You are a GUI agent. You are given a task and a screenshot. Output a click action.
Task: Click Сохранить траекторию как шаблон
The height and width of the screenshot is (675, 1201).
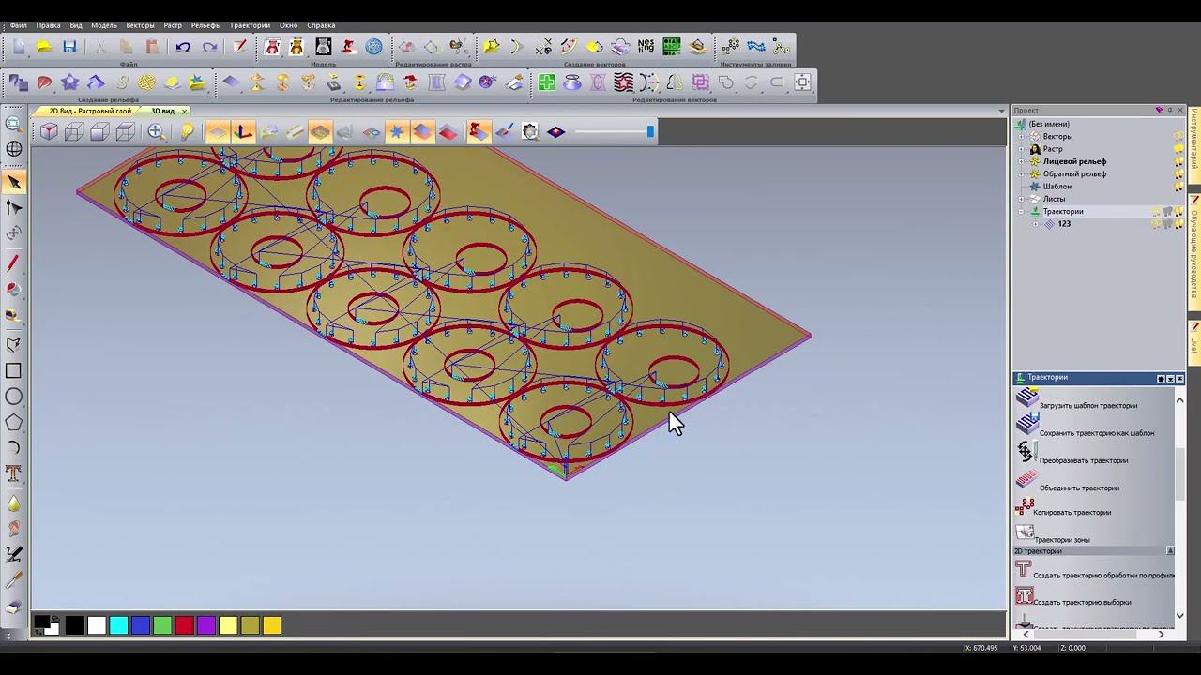click(x=1096, y=433)
